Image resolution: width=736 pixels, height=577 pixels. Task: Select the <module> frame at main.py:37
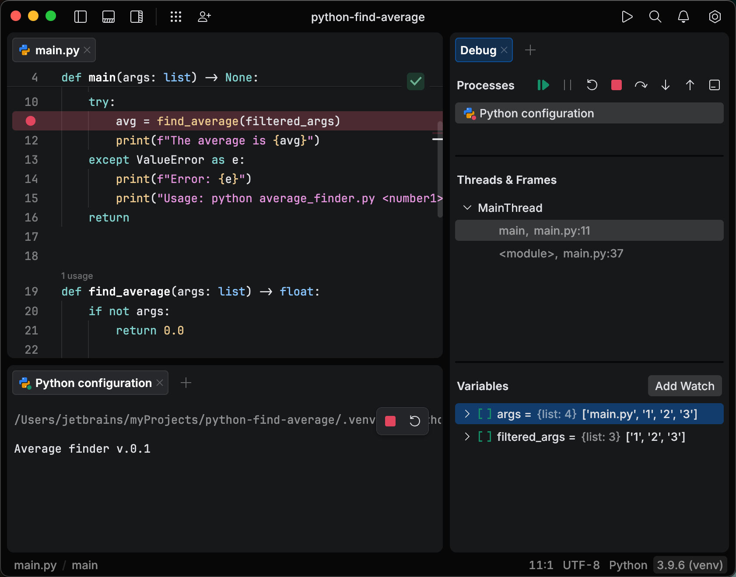point(561,253)
